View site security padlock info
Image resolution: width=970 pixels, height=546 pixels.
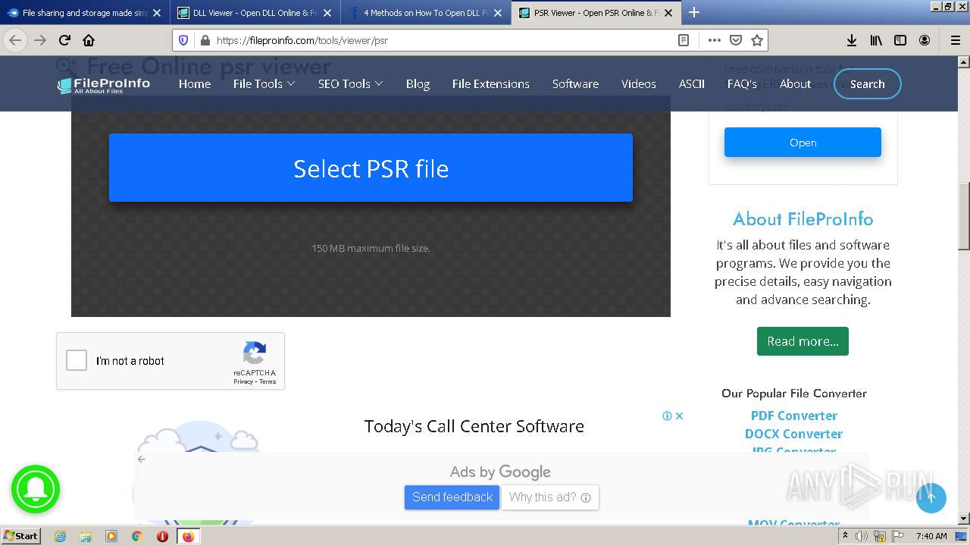pyautogui.click(x=205, y=40)
